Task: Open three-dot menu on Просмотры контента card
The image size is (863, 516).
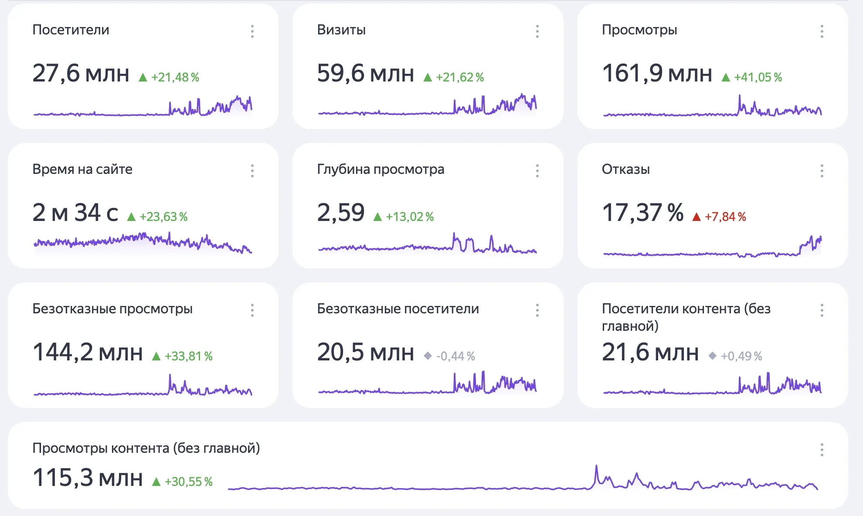Action: click(822, 450)
